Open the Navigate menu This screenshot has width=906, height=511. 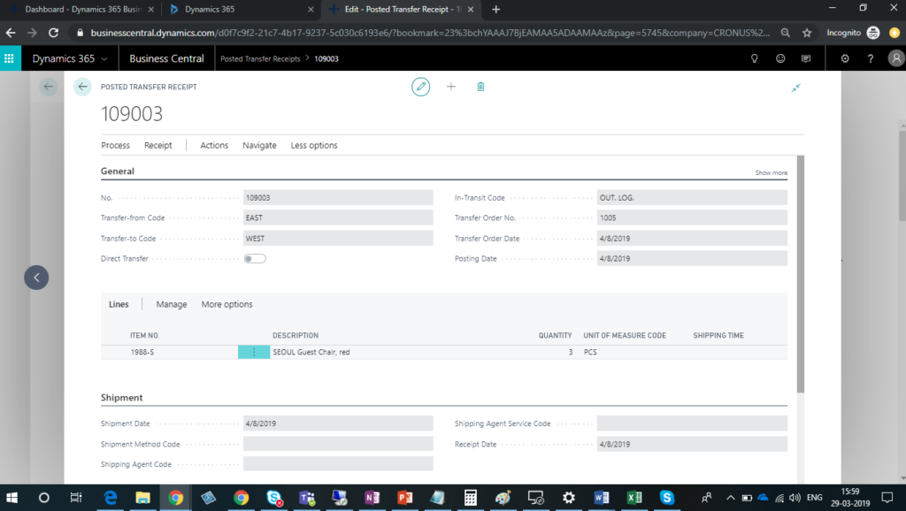[x=259, y=145]
